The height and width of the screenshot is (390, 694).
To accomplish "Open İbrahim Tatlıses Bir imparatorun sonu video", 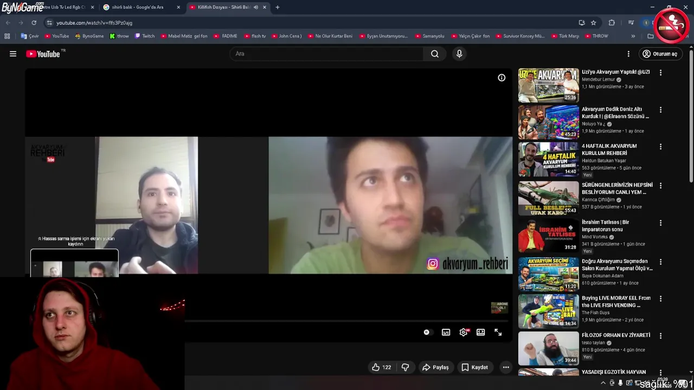I will [548, 235].
